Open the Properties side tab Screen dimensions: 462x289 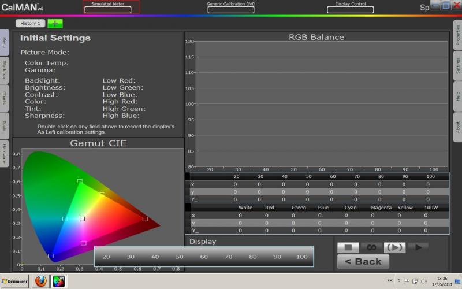[457, 35]
